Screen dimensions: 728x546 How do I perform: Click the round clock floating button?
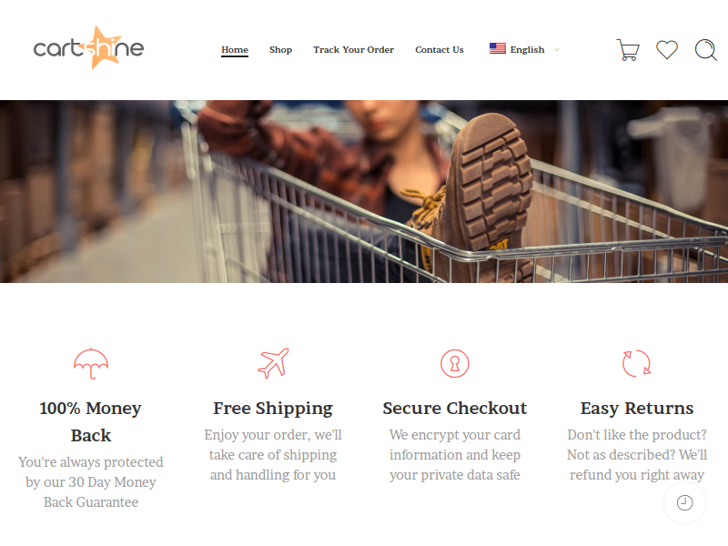[685, 503]
